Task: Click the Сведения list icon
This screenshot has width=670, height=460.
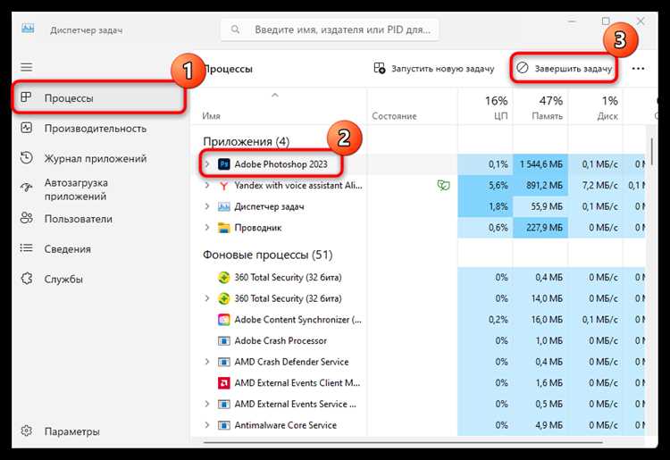Action: [x=27, y=248]
